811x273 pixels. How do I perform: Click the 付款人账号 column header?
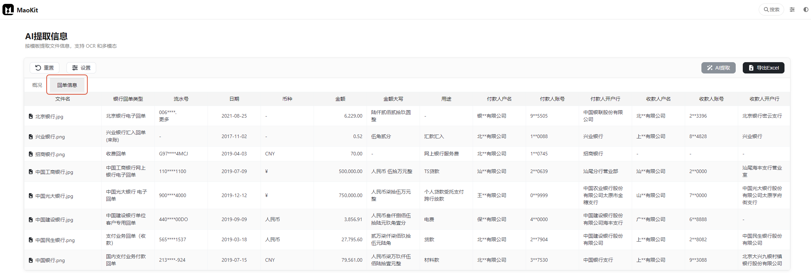pos(552,99)
